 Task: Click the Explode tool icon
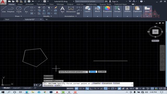tap(56, 10)
